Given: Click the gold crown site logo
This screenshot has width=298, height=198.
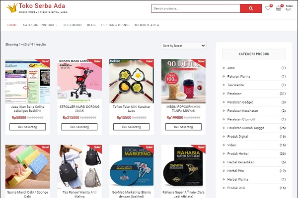Looking at the screenshot, I should tap(11, 8).
